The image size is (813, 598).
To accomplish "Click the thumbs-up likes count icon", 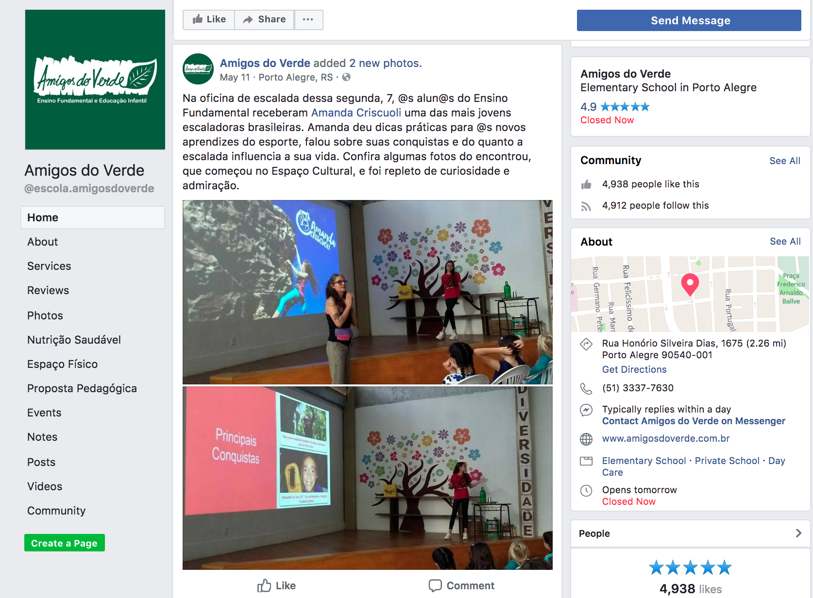I will [x=586, y=184].
